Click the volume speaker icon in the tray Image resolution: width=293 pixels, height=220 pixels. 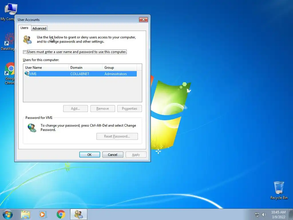coord(264,215)
